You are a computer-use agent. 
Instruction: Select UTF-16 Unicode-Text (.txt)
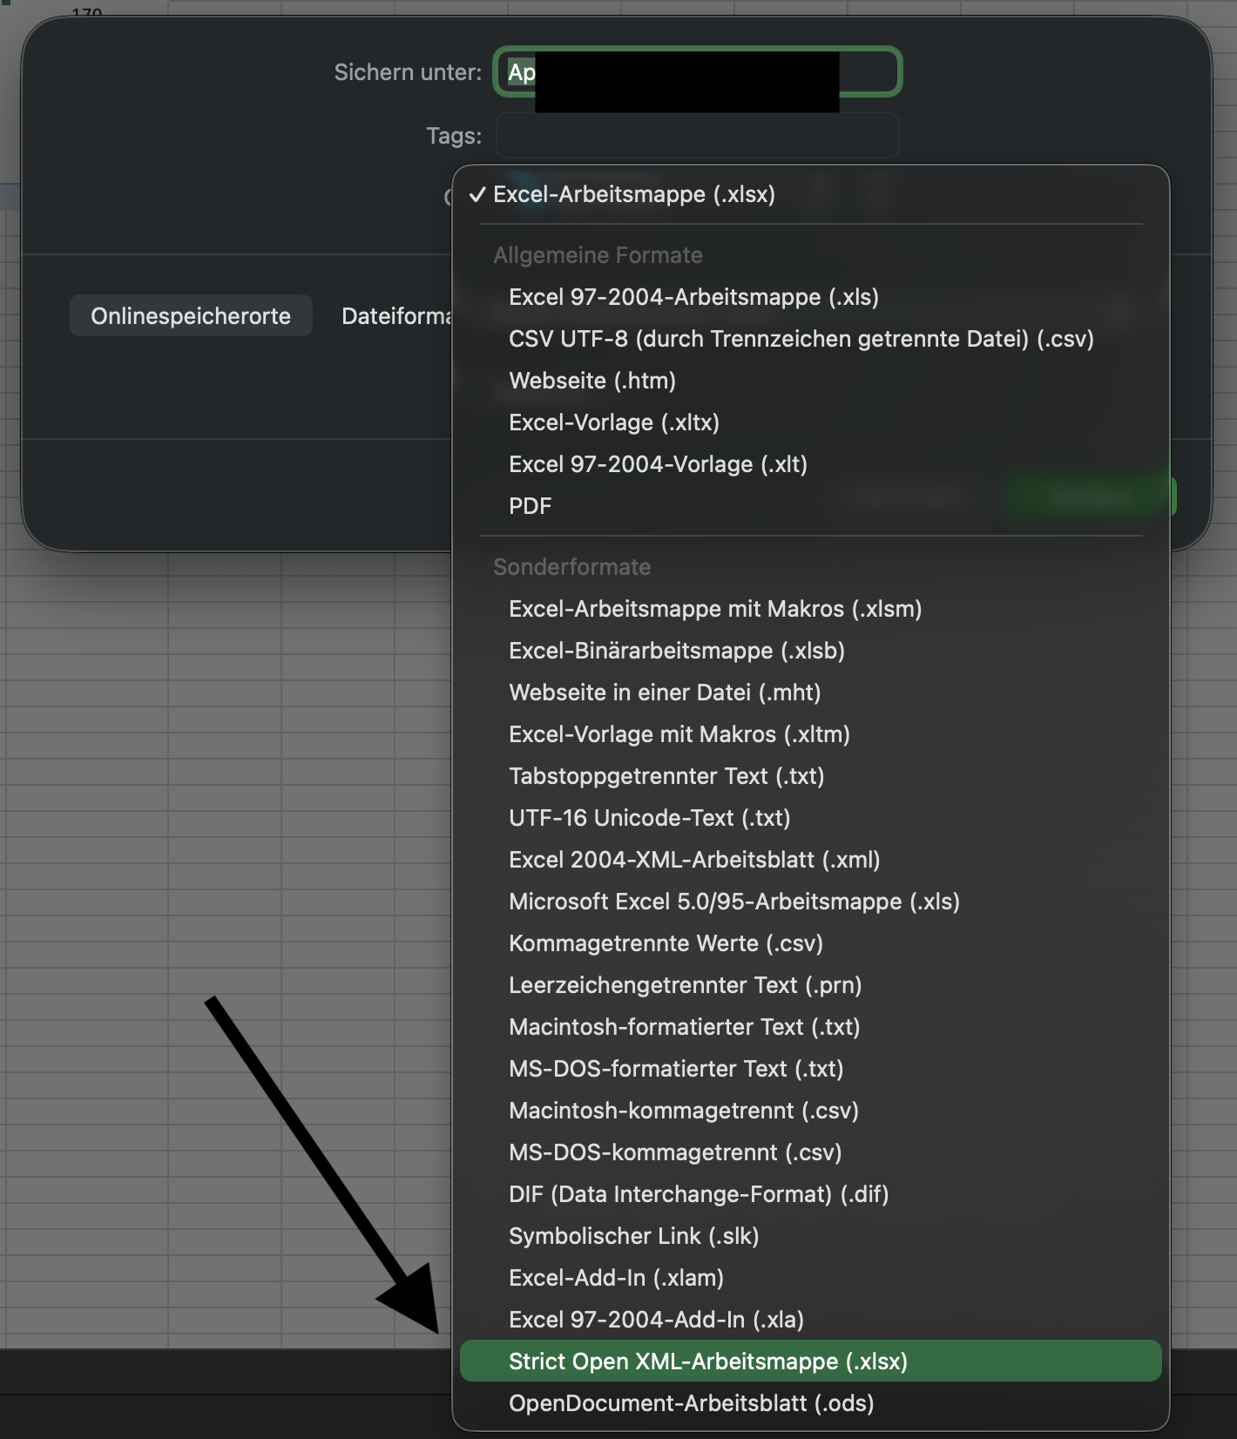[810, 818]
